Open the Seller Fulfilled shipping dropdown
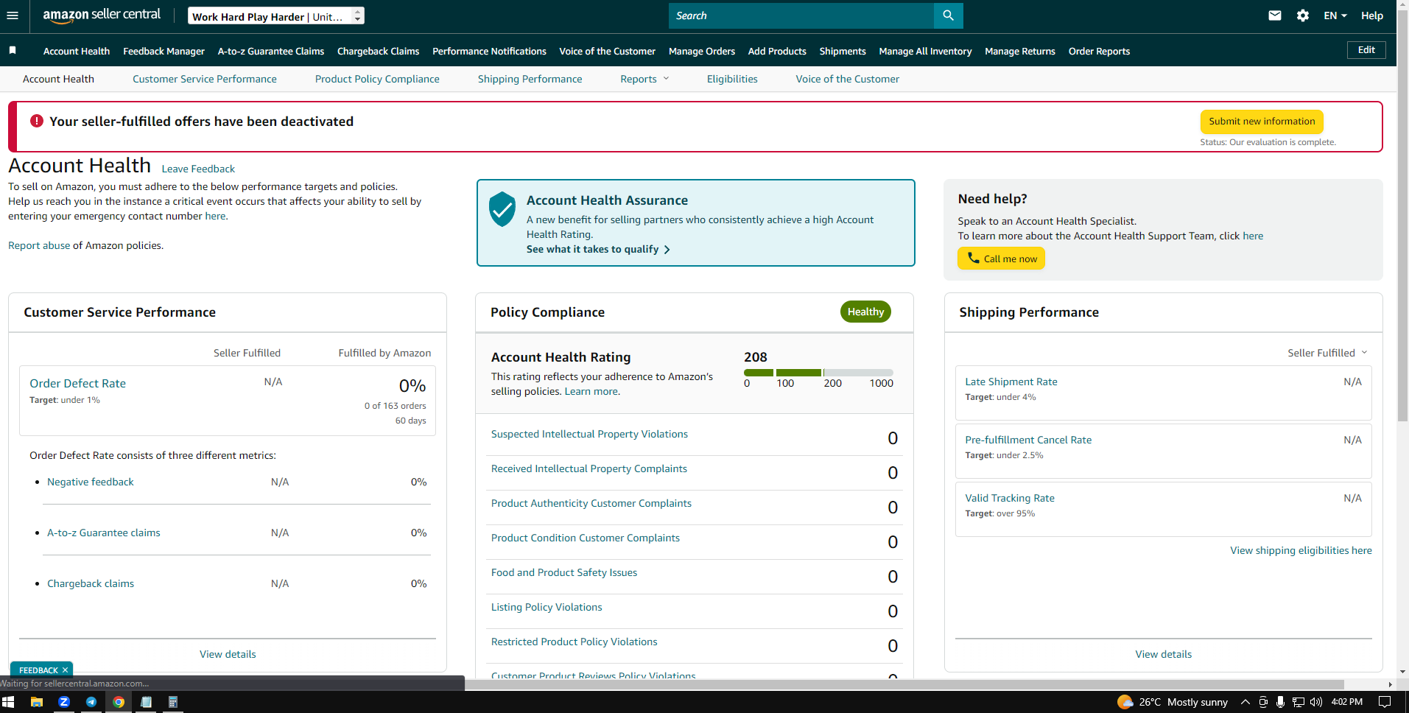Image resolution: width=1409 pixels, height=713 pixels. point(1327,353)
